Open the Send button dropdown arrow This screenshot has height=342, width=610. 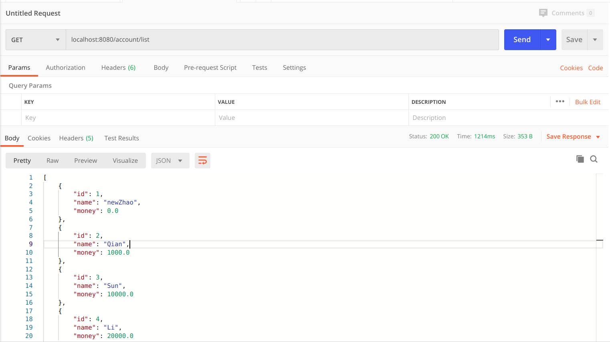548,39
